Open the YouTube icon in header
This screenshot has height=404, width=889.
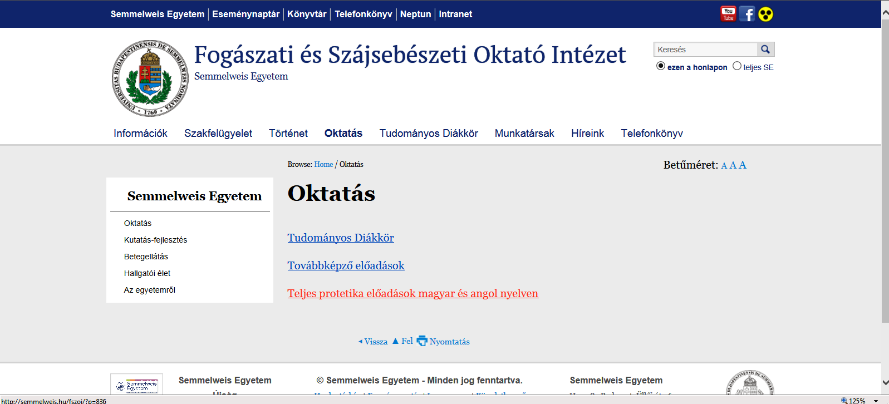tap(728, 14)
